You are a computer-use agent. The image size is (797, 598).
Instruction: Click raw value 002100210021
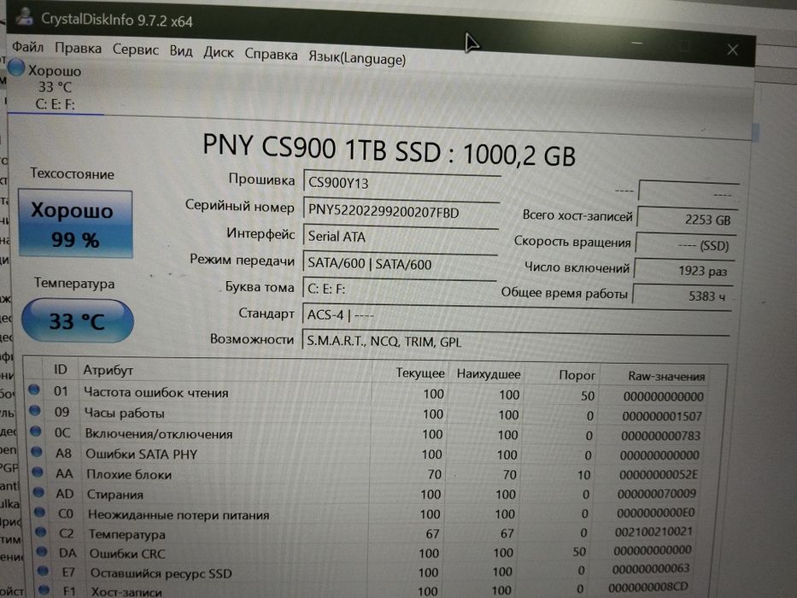pyautogui.click(x=653, y=532)
